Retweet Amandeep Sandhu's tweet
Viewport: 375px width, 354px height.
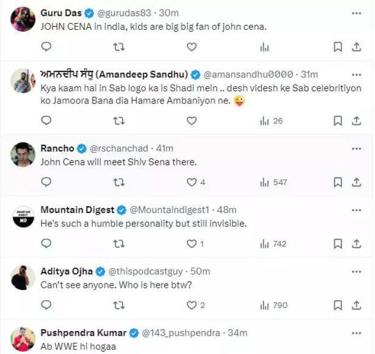pos(119,120)
